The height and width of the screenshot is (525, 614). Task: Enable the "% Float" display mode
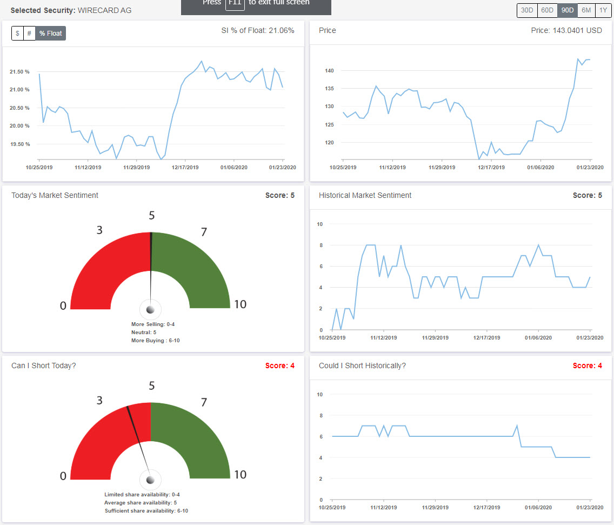pyautogui.click(x=50, y=33)
